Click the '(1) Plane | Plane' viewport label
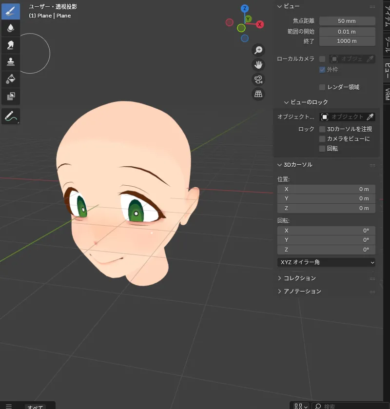Viewport: 390px width, 409px height. (50, 16)
